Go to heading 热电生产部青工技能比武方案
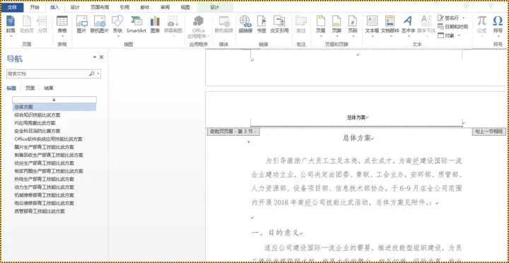This screenshot has height=263, width=509. (44, 180)
